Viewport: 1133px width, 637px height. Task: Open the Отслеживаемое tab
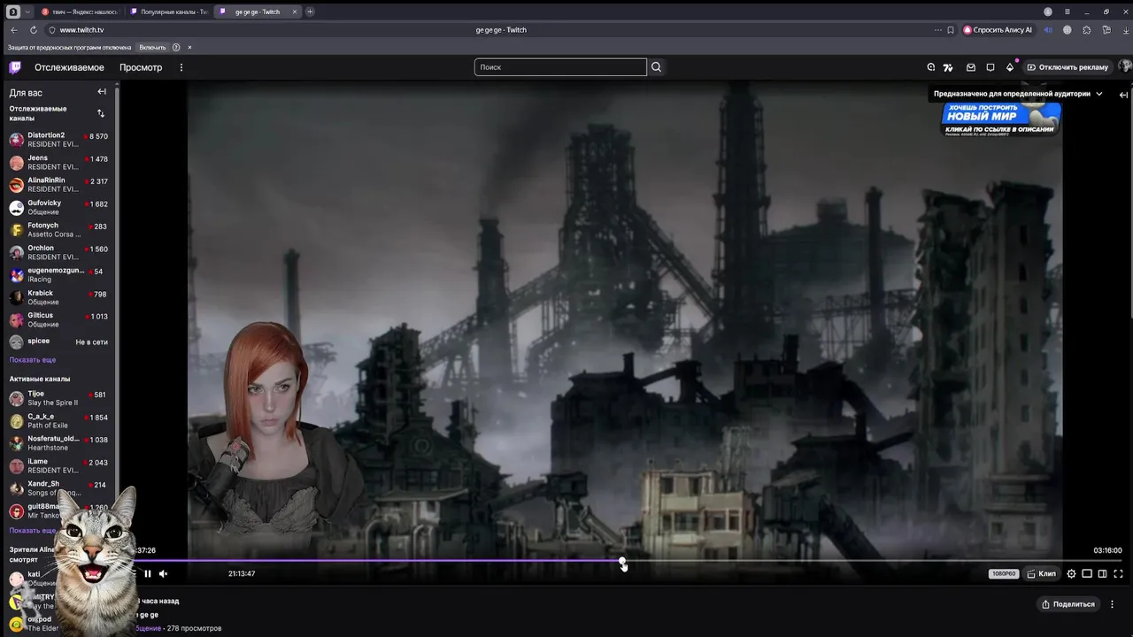tap(69, 67)
